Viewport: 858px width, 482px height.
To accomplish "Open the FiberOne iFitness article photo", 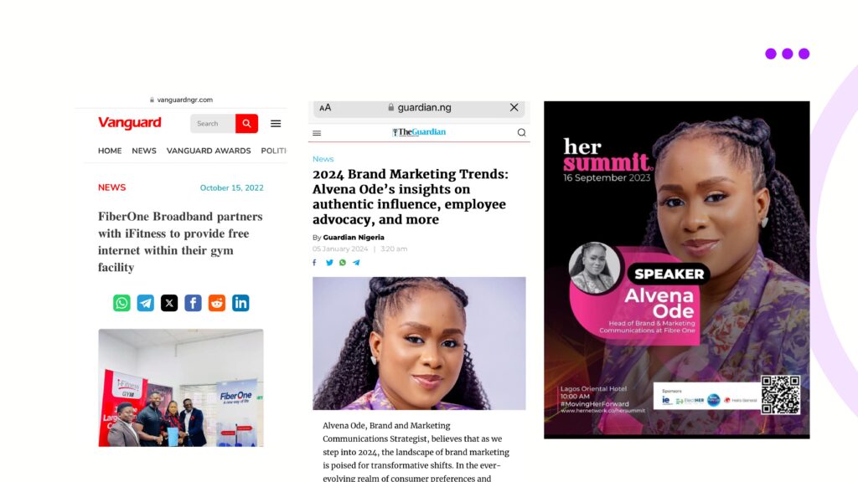I will point(181,387).
